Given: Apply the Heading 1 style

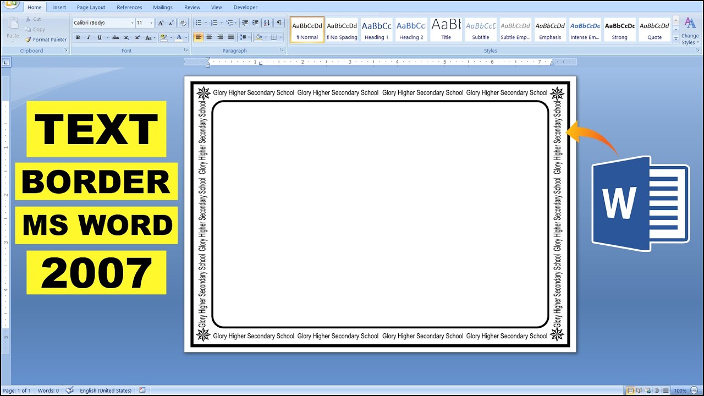Looking at the screenshot, I should (x=376, y=29).
